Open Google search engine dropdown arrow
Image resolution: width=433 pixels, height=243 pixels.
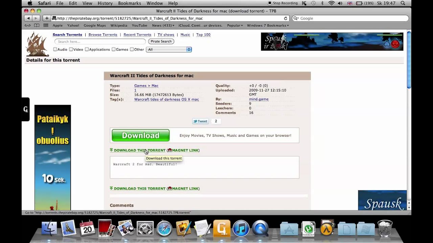click(296, 19)
